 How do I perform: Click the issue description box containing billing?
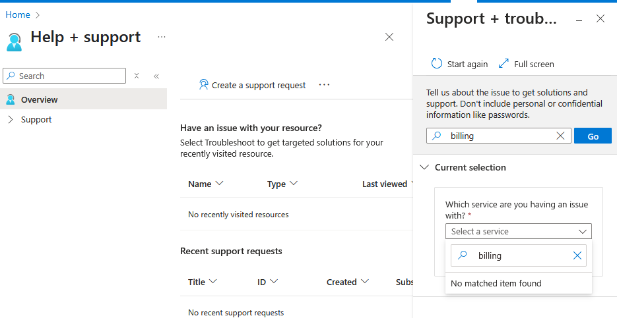tap(499, 136)
